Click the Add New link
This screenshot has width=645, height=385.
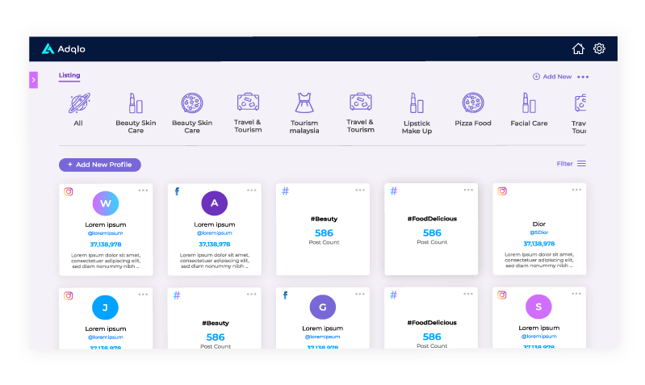552,77
